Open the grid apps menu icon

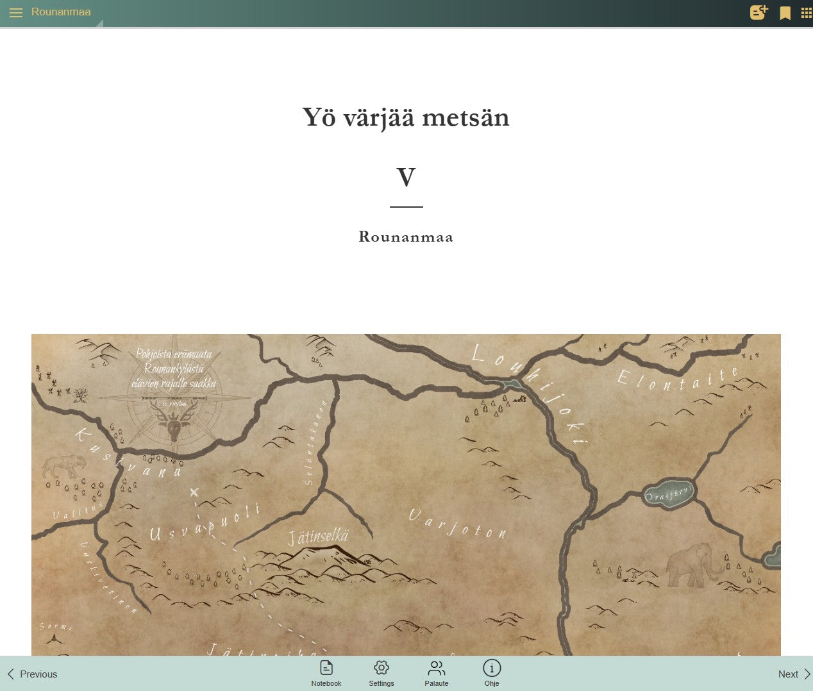coord(806,13)
